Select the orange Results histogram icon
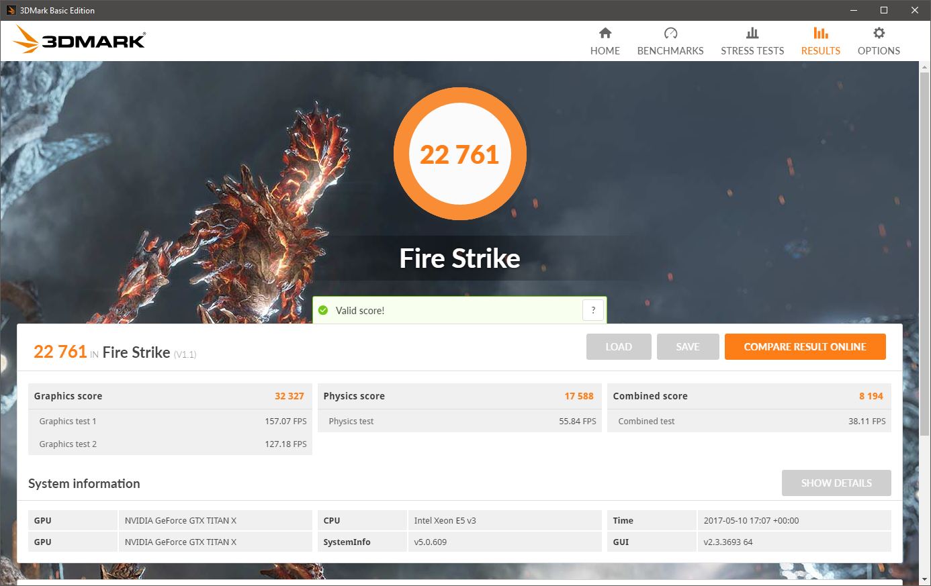The image size is (931, 586). (820, 32)
